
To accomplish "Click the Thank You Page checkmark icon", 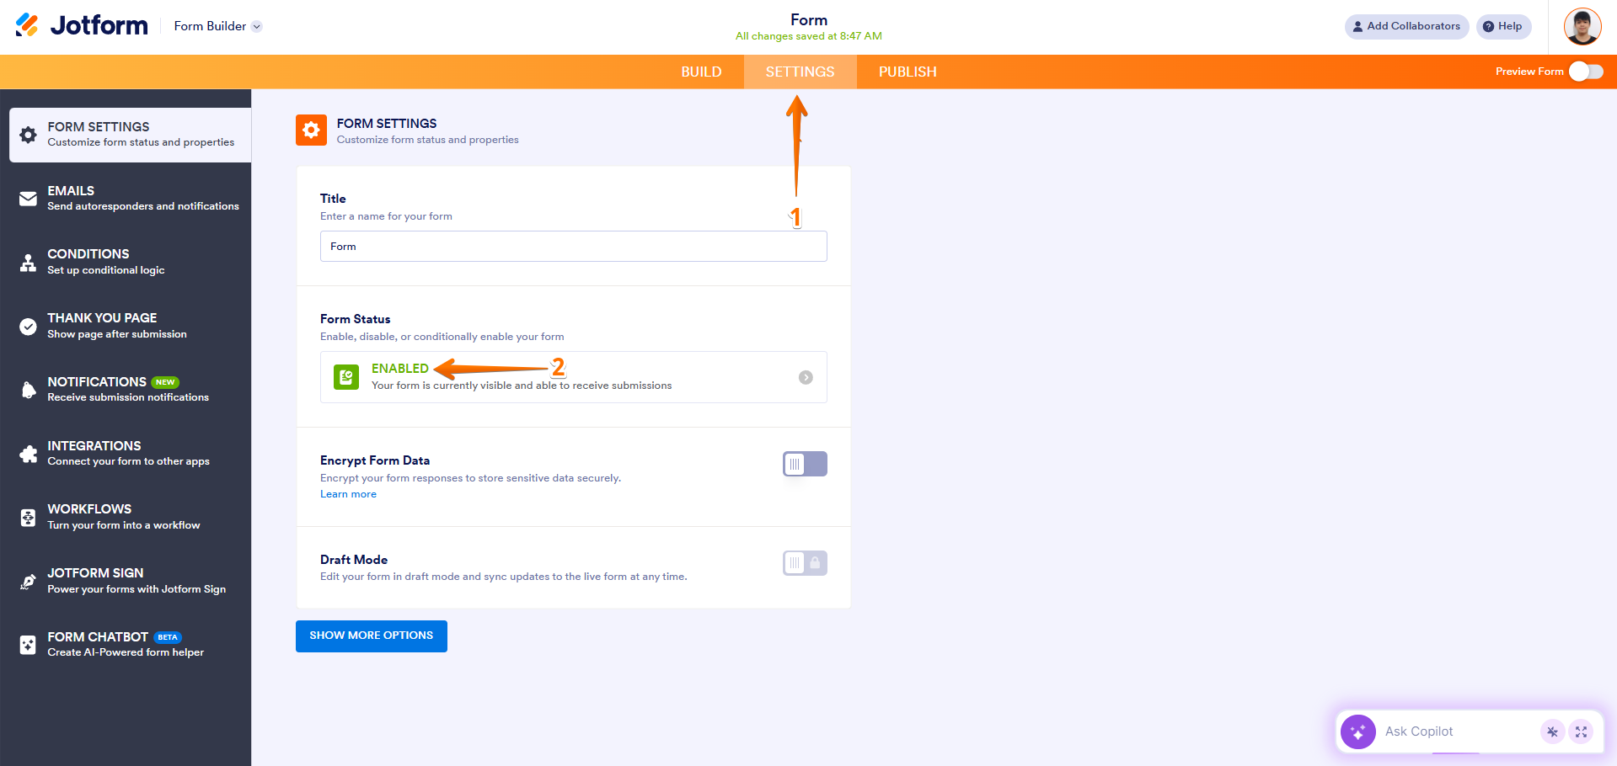I will 28,327.
